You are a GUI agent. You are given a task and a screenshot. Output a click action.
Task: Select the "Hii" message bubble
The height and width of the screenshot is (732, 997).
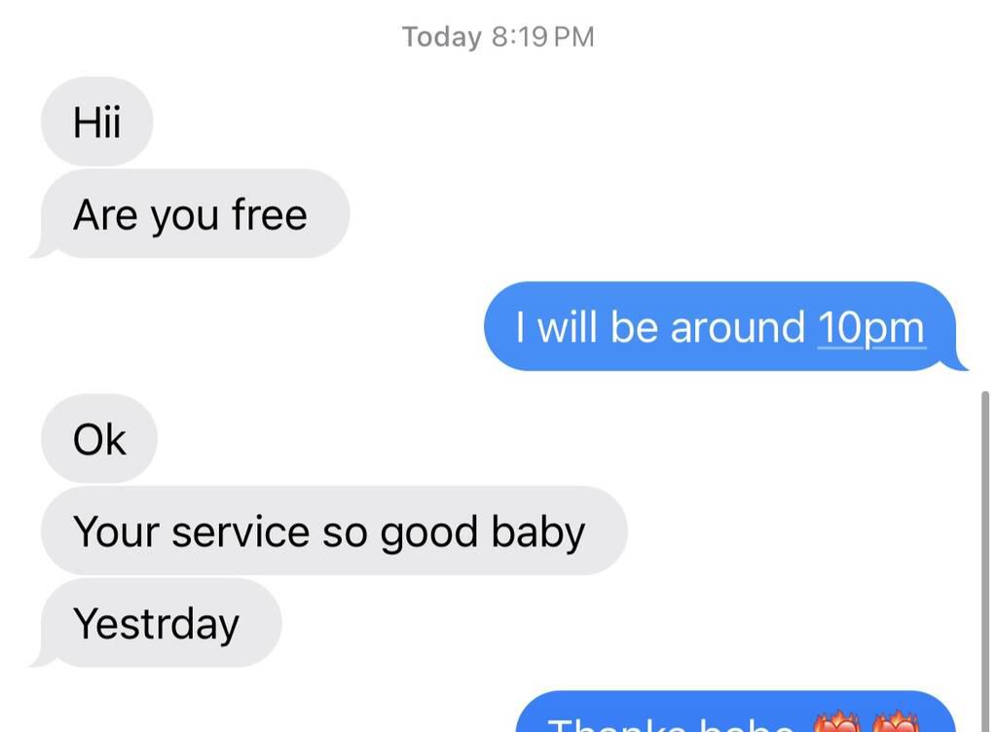pos(96,122)
